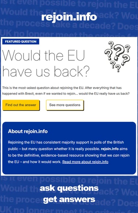Screen dimensions: 138x213
Task: Click the leftmost question mark in the cluster
Action: coord(108,54)
